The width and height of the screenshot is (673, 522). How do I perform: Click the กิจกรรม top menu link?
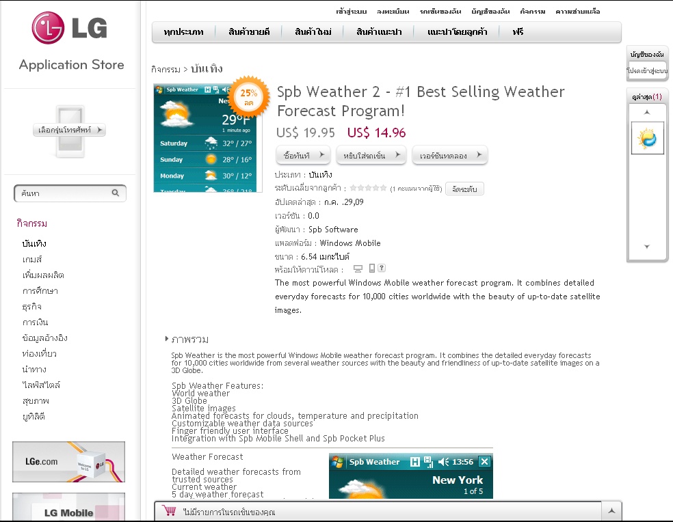(533, 12)
